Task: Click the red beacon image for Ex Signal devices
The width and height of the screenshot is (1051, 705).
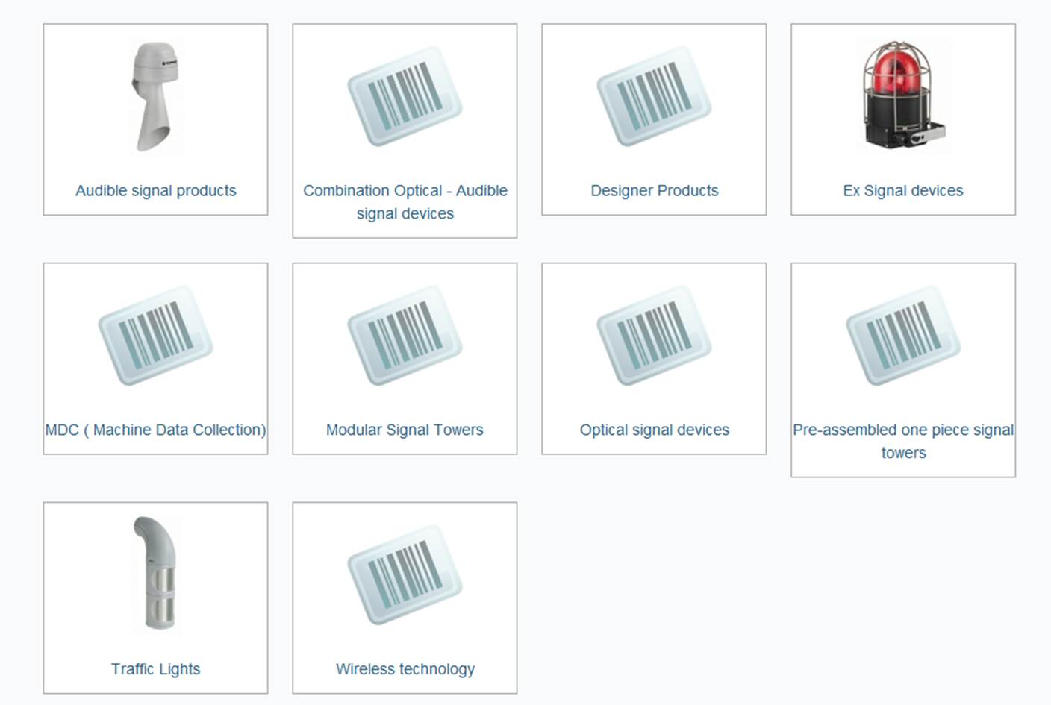Action: [903, 95]
